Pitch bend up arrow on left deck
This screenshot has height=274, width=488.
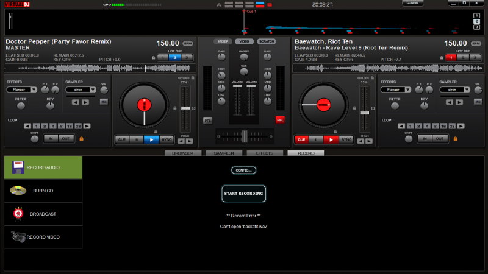pyautogui.click(x=189, y=141)
